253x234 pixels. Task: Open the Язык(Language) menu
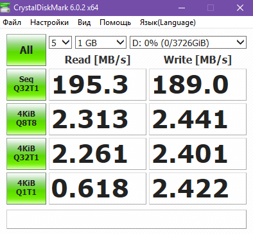click(x=168, y=22)
